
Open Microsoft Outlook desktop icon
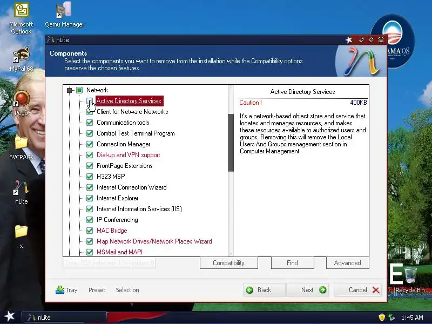(x=21, y=18)
